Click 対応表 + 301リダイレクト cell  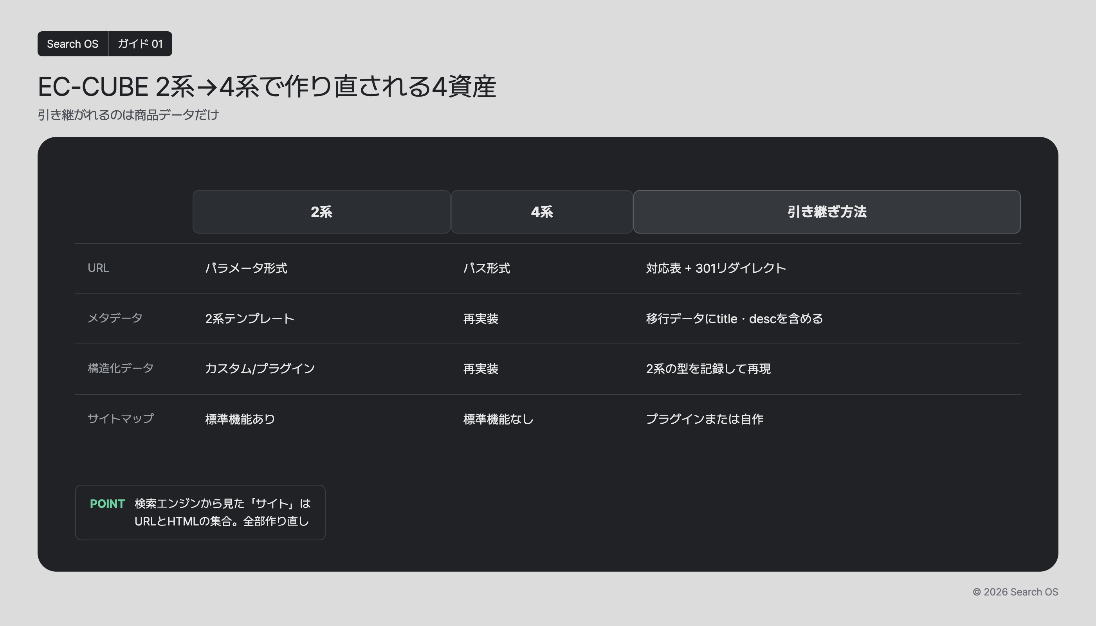(x=716, y=268)
